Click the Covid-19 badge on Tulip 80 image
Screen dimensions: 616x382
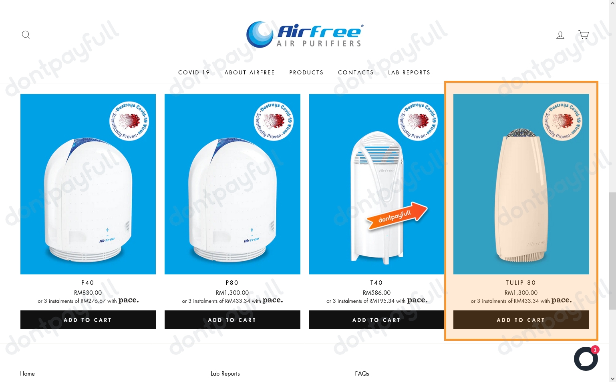pyautogui.click(x=563, y=121)
